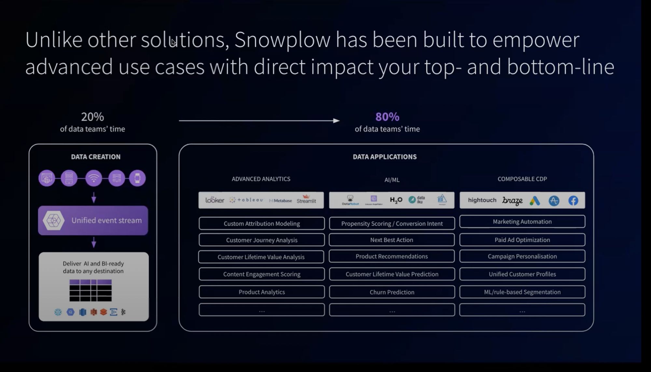This screenshot has width=651, height=372.
Task: Select ML/rule-based Segmentation option
Action: pos(522,292)
